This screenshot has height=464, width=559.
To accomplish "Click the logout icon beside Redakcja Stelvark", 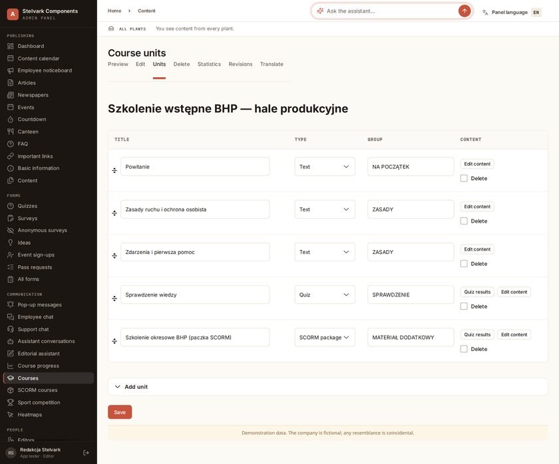I will point(86,453).
